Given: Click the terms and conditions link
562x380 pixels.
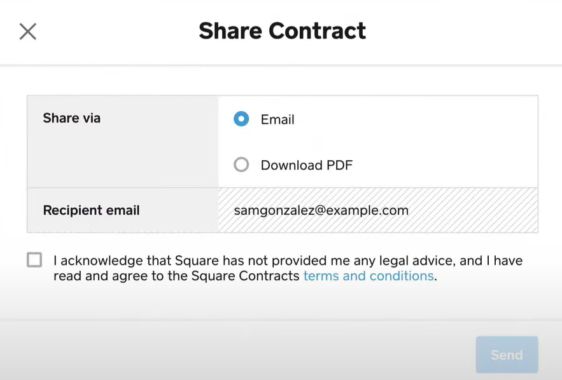Looking at the screenshot, I should 368,276.
